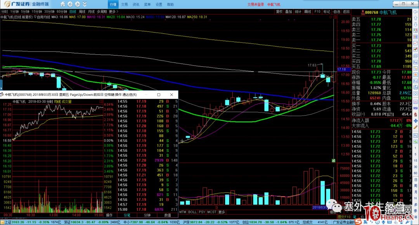Click the 周 period sidebar button
The height and width of the screenshot is (225, 419).
[416, 186]
